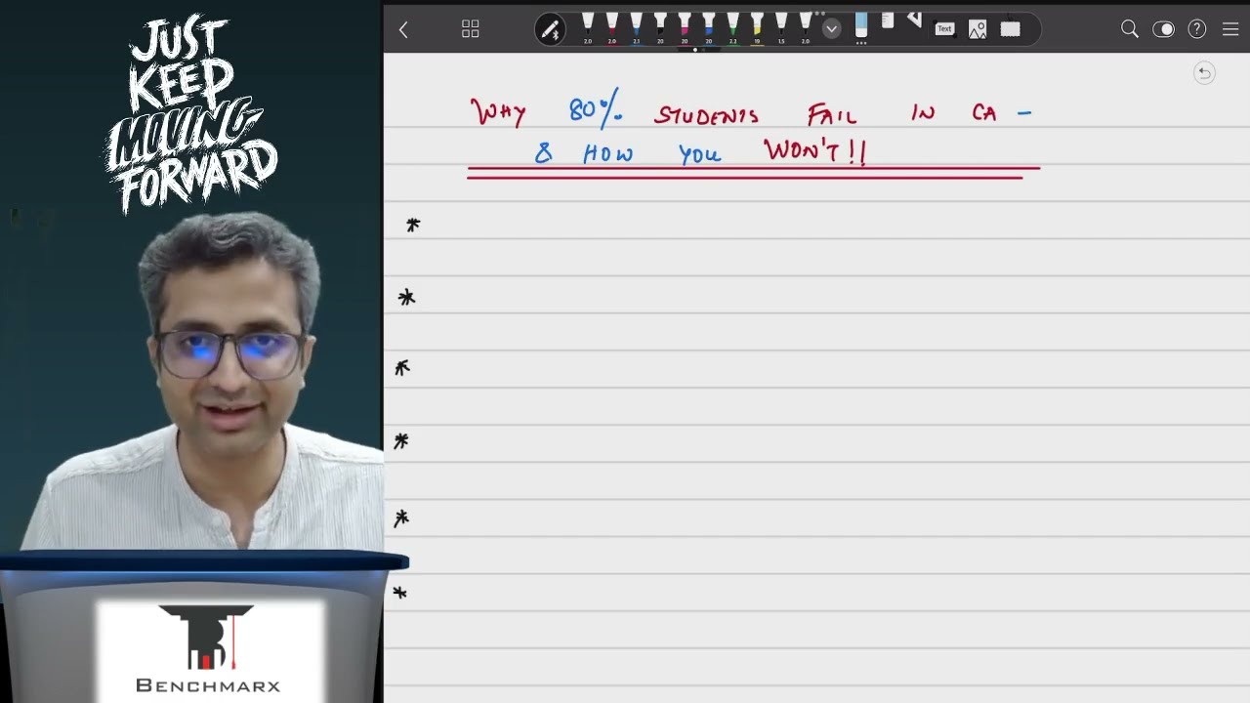The width and height of the screenshot is (1250, 703).
Task: Select the dashed rectangle selection tool
Action: pyautogui.click(x=1011, y=29)
